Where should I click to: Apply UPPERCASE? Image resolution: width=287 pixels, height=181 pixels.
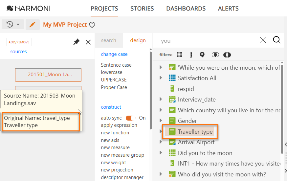(114, 80)
